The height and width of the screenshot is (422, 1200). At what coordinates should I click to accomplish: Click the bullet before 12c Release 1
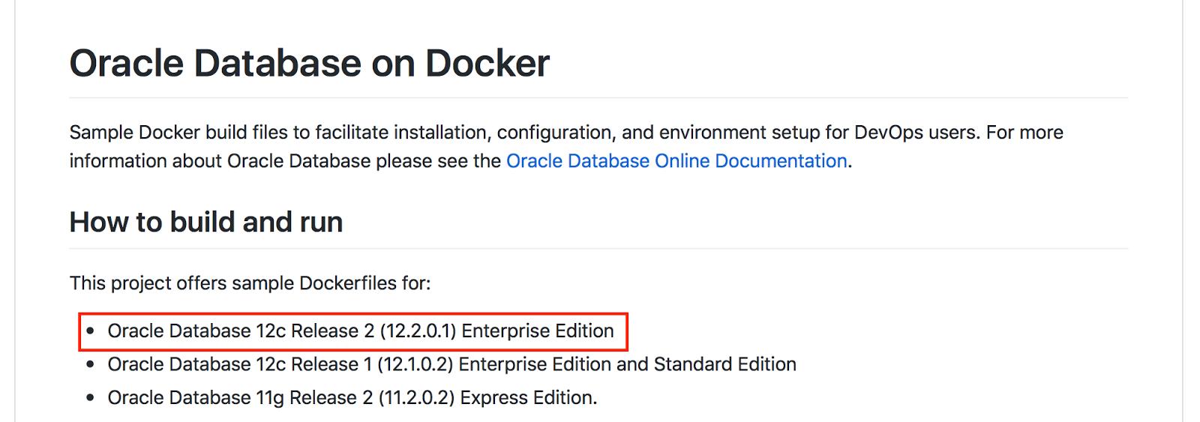tap(91, 364)
